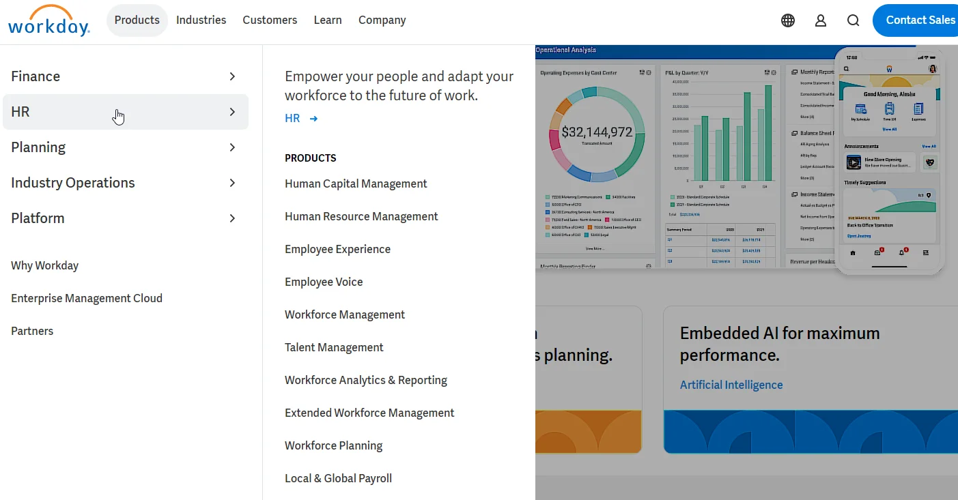Open Human Resource Management product
958x500 pixels.
tap(361, 216)
